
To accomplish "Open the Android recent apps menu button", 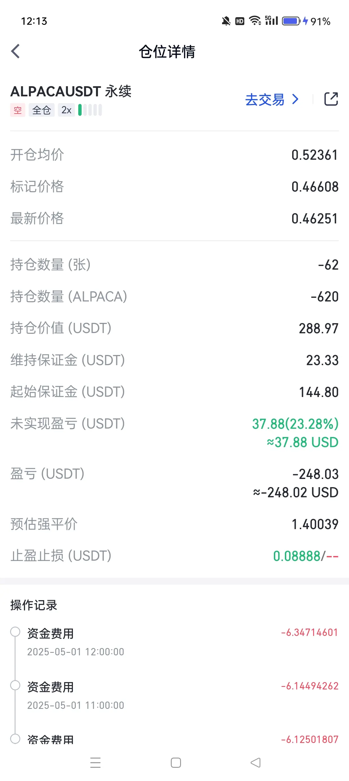I will [x=95, y=762].
